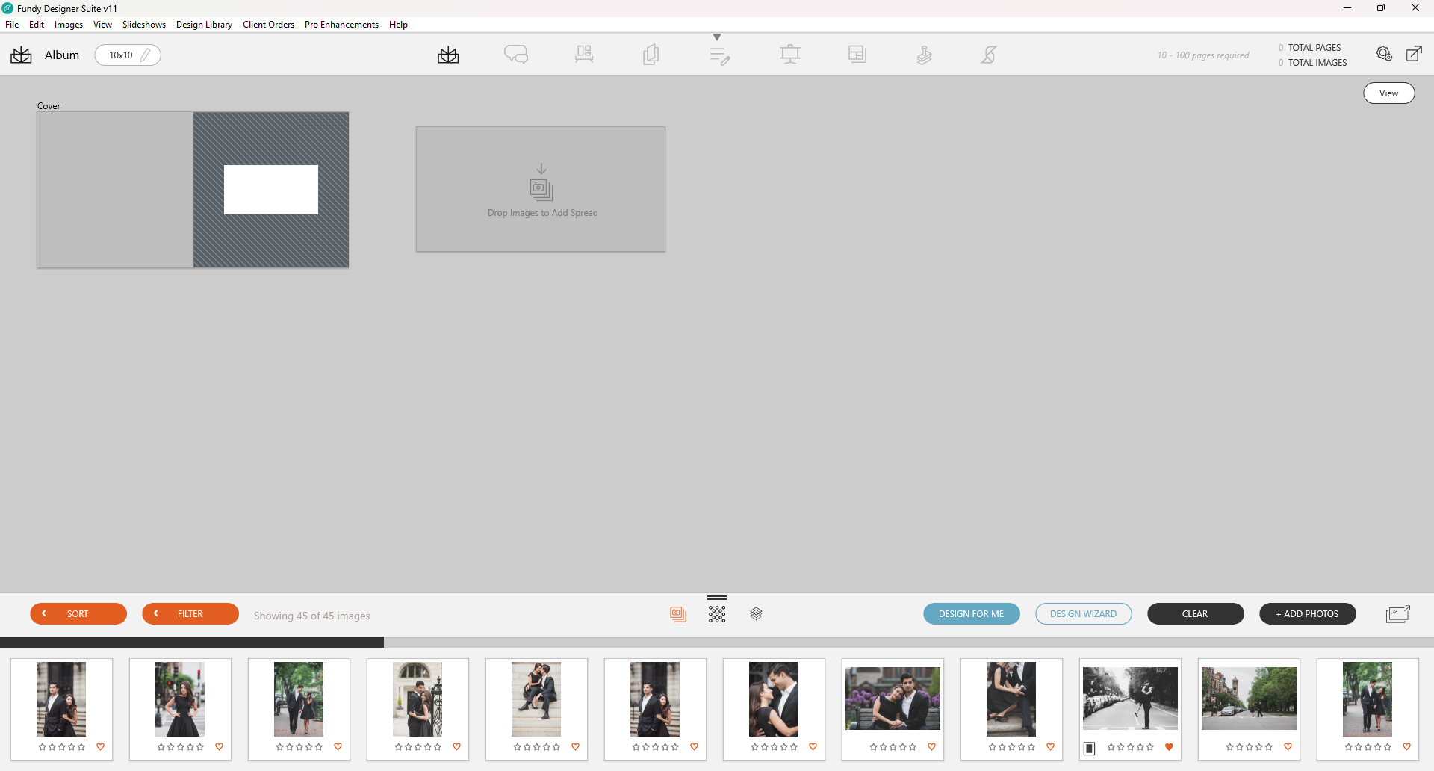Viewport: 1434px width, 771px height.
Task: Select the speech bubble proofing icon
Action: 516,55
